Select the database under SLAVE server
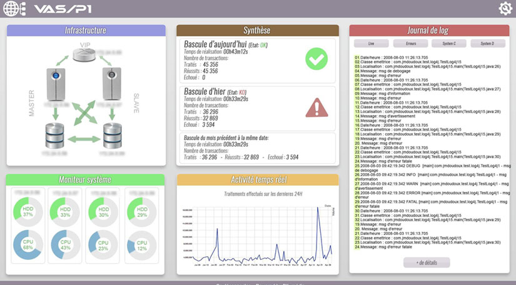 (x=113, y=136)
